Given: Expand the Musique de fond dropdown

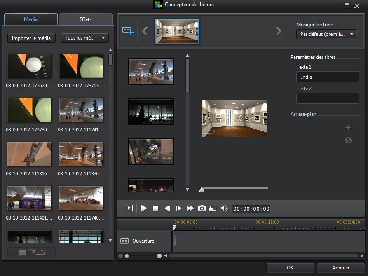Looking at the screenshot, I should click(326, 34).
